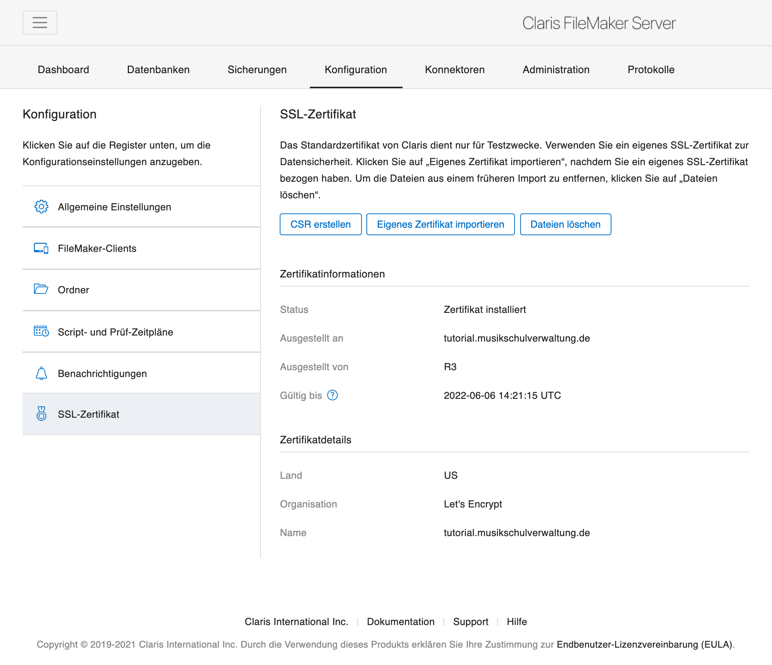Open the Endbenutzer-Lizenzvereinbarung (EULA) link
The height and width of the screenshot is (665, 772).
[x=645, y=644]
